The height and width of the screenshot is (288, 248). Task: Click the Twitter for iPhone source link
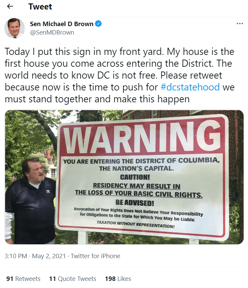point(95,256)
